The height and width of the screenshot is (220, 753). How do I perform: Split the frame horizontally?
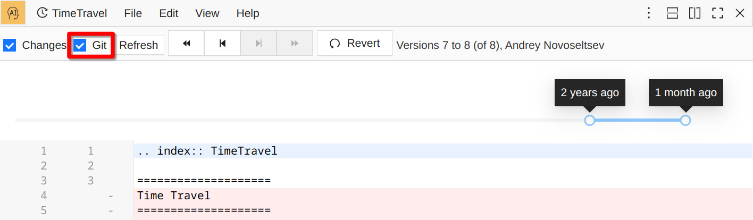click(672, 13)
